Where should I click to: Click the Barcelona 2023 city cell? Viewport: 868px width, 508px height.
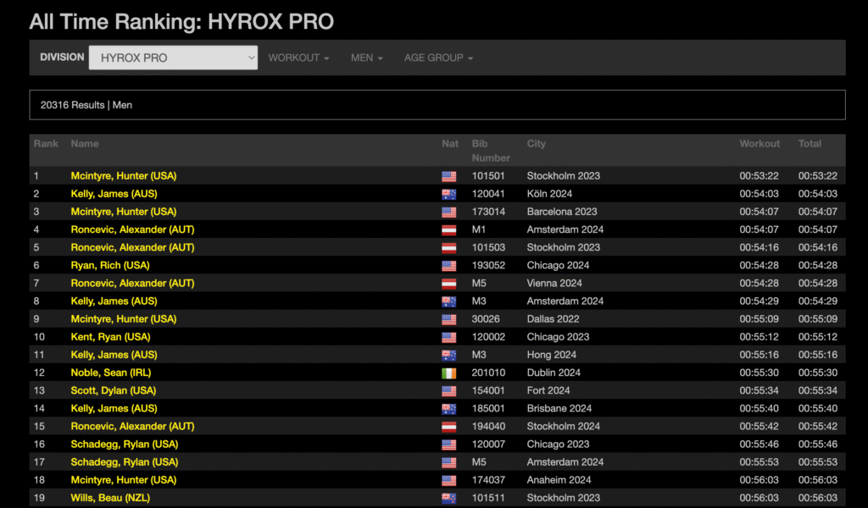tap(562, 212)
